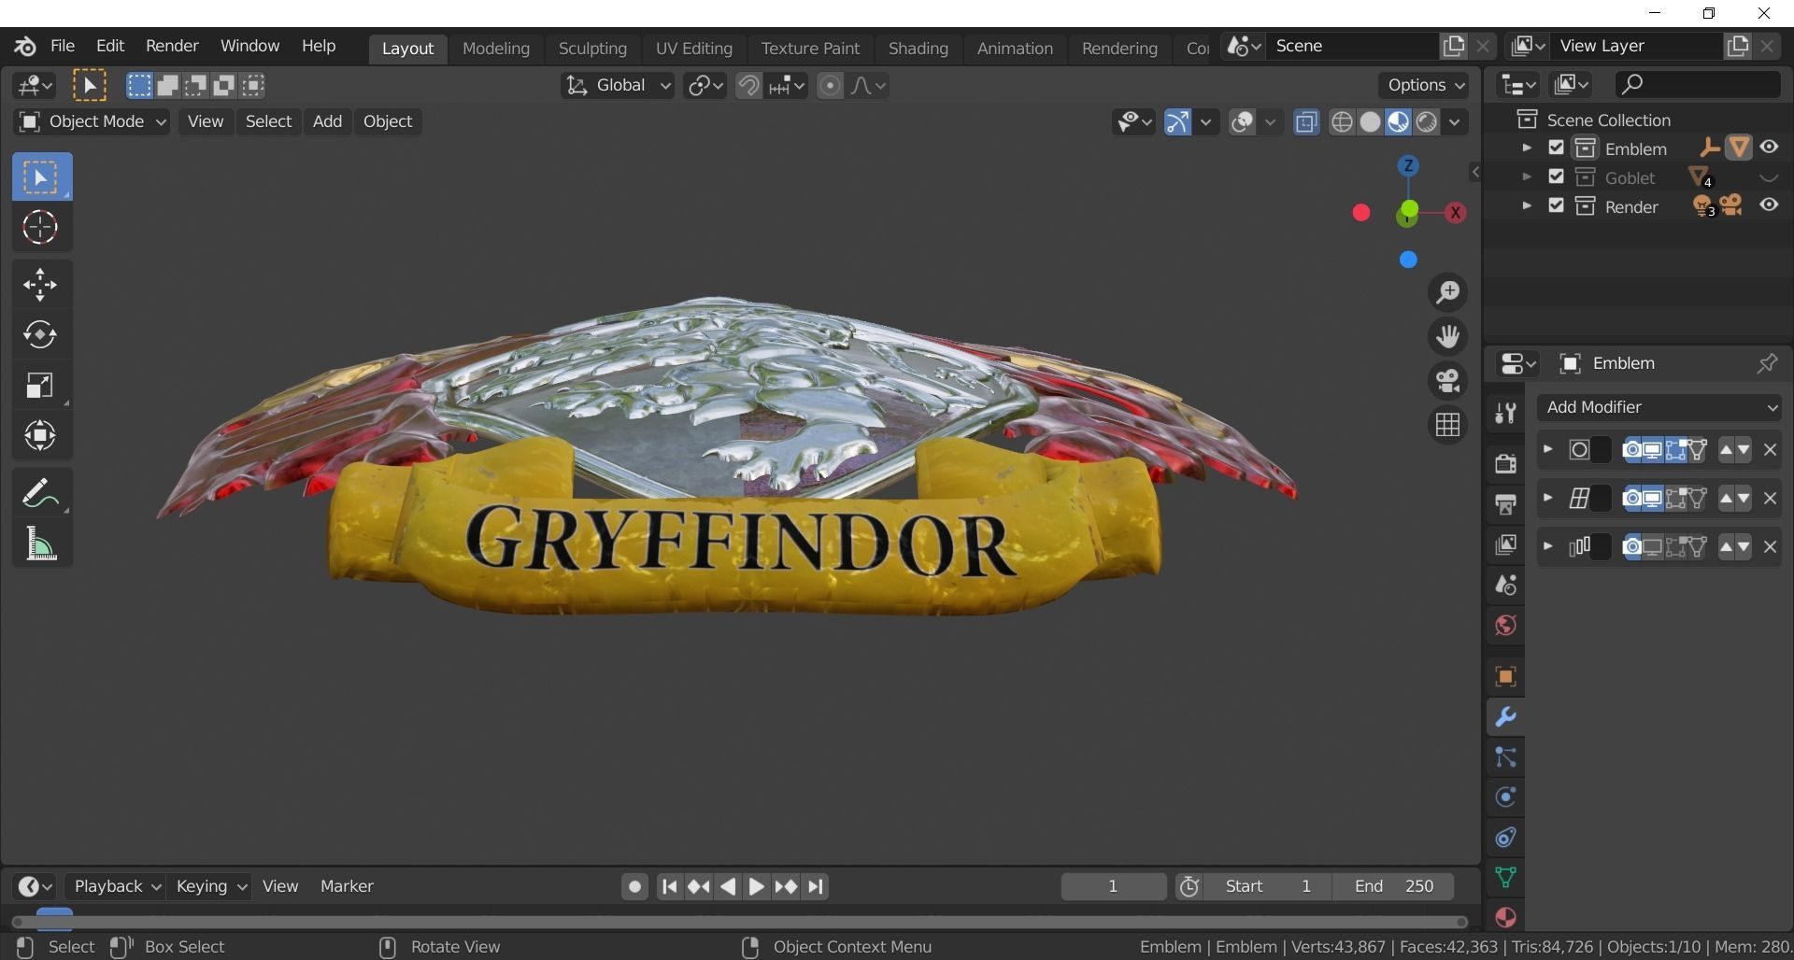The height and width of the screenshot is (960, 1794).
Task: Open the File menu
Action: [63, 46]
